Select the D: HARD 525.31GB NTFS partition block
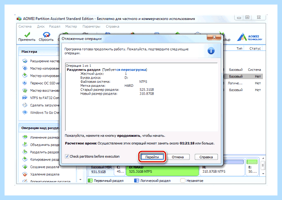Viewport: 282px width, 200px height. pos(162,170)
